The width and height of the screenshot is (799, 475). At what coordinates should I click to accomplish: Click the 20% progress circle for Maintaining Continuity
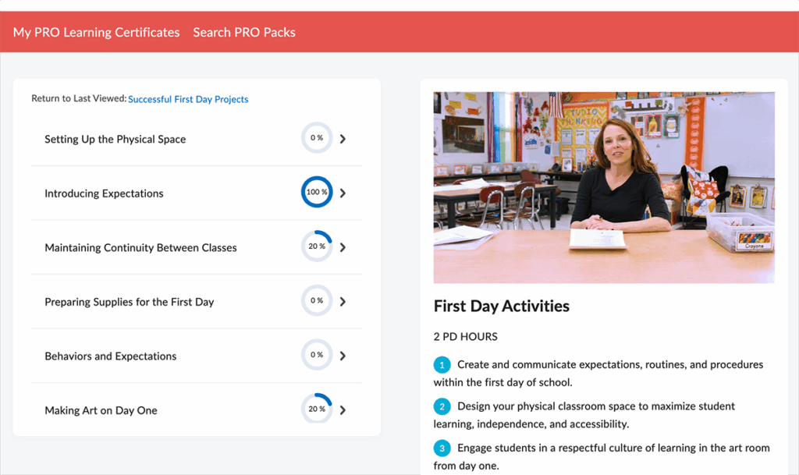317,246
